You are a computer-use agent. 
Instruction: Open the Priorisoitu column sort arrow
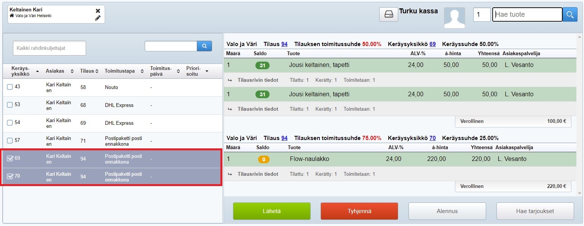(207, 71)
